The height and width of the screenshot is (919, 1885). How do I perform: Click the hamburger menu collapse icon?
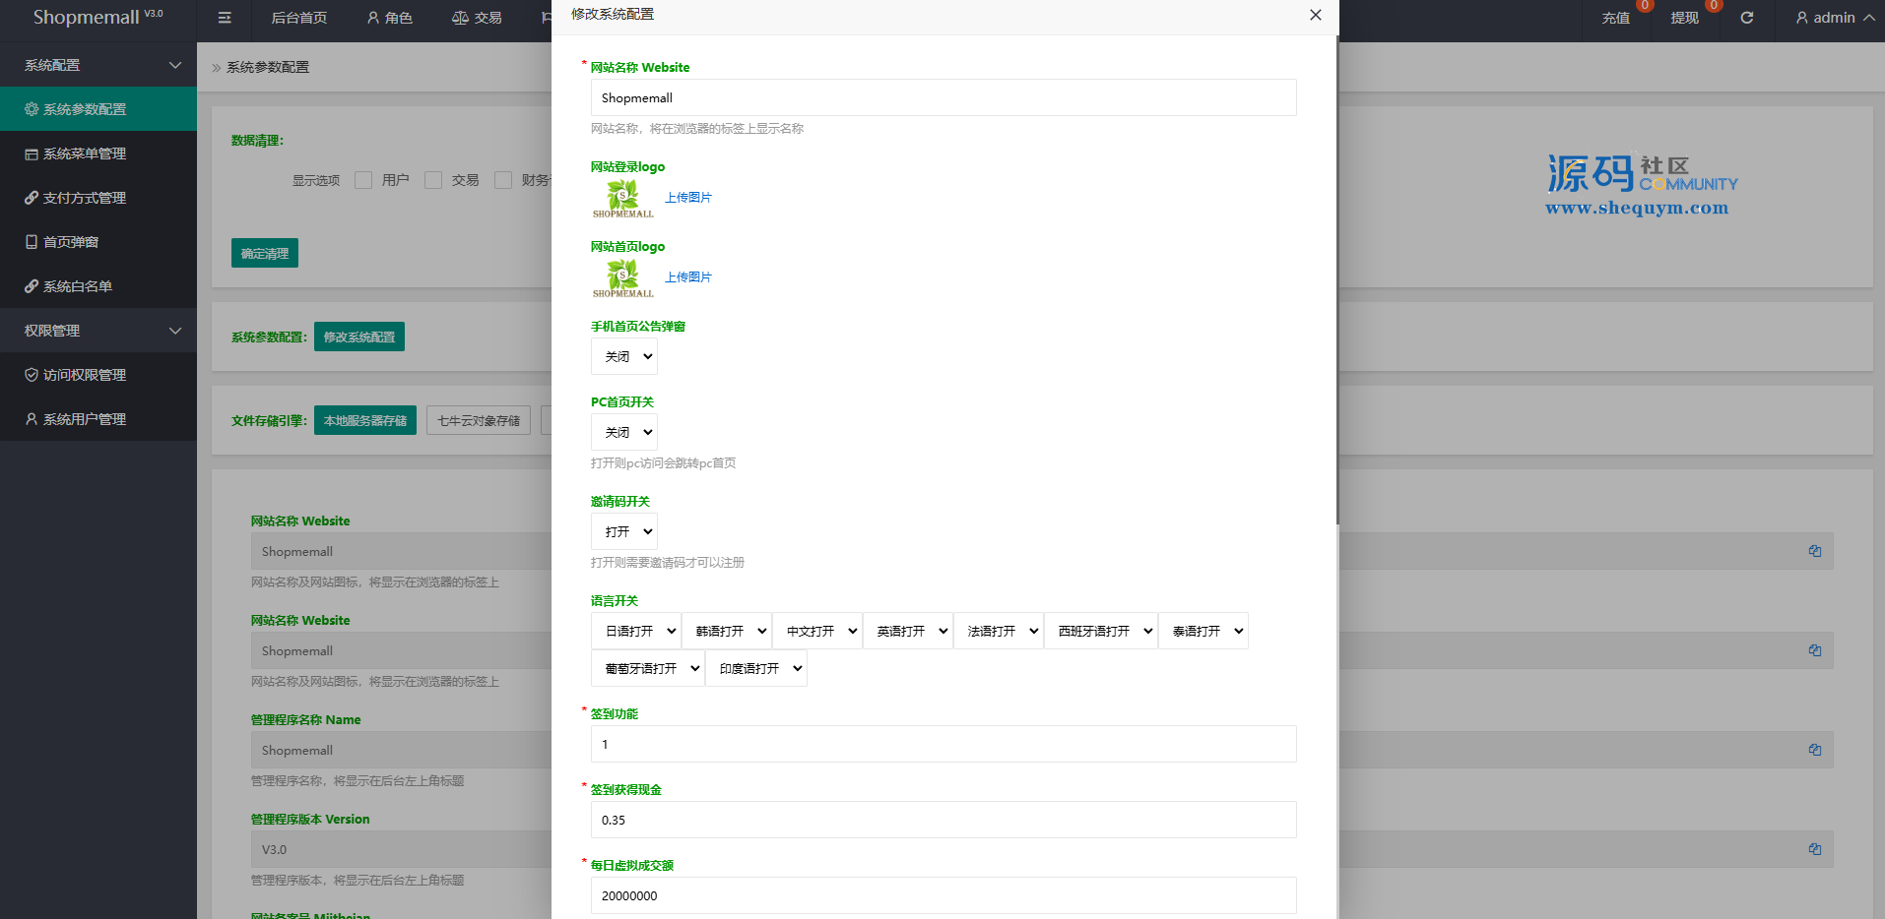tap(225, 18)
